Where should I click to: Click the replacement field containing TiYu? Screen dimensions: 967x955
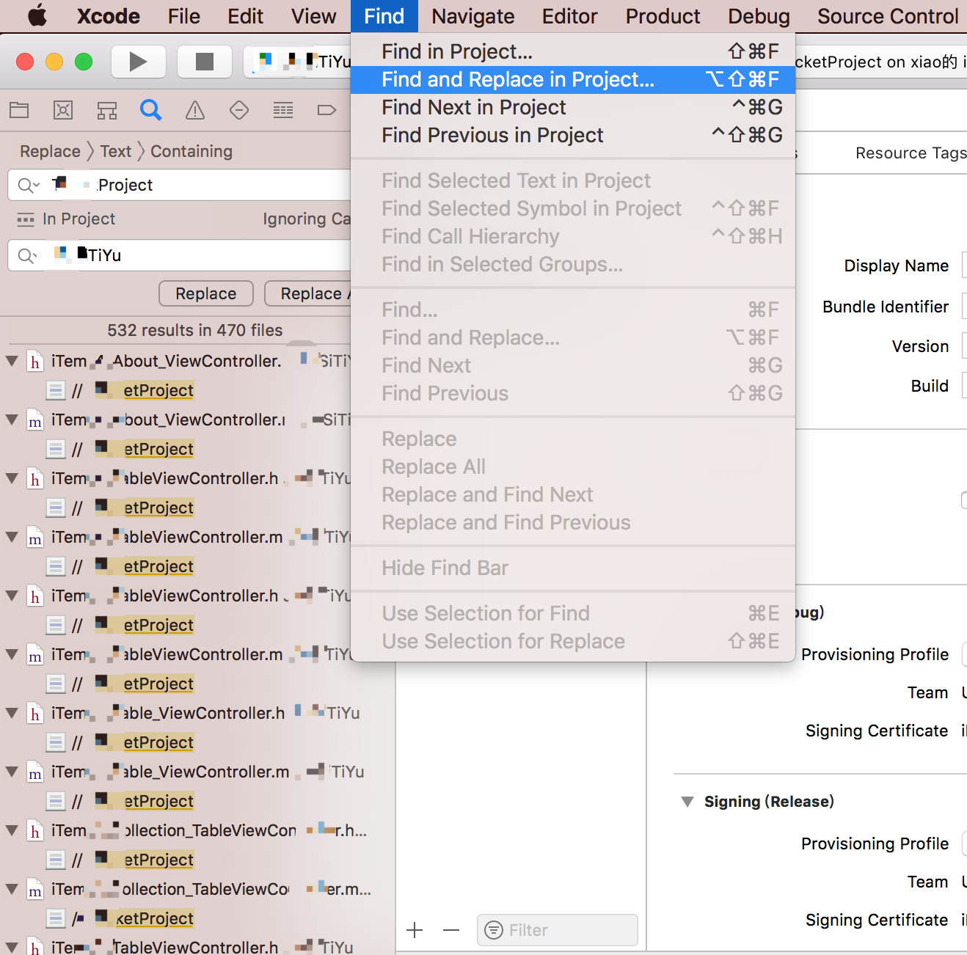click(x=180, y=255)
